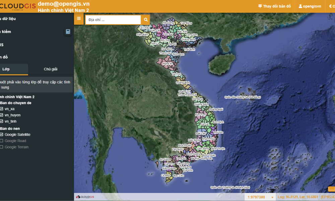The width and height of the screenshot is (335, 201).
Task: Disable the vn_tinh layer checkbox
Action: click(x=2, y=121)
